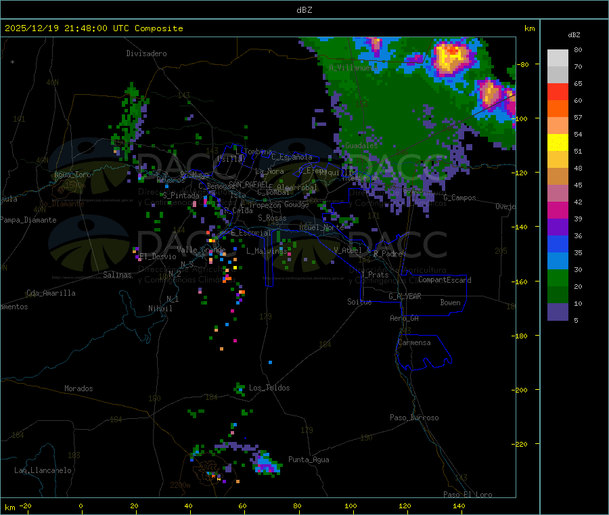This screenshot has height=515, width=609.
Task: Click the Cda_Amarilla map label
Action: [51, 293]
